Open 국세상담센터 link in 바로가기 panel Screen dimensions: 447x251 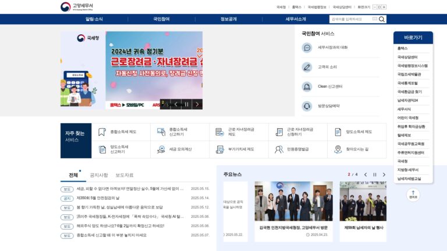coord(407,57)
